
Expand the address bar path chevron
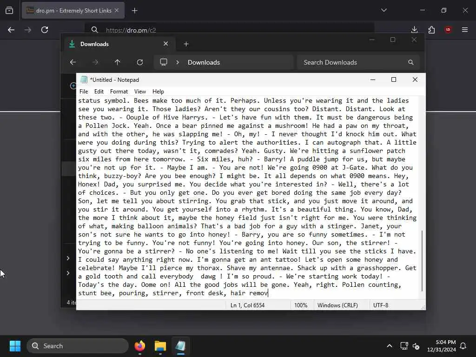pyautogui.click(x=178, y=62)
